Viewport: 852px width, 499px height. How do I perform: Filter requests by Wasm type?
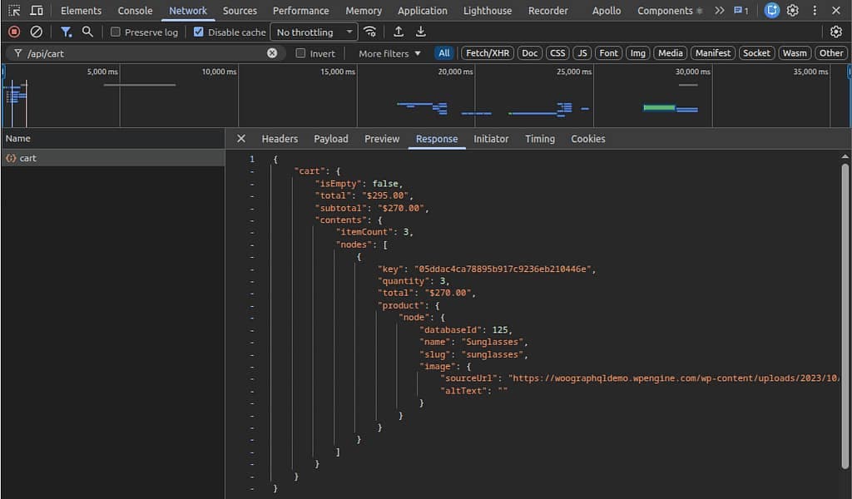pyautogui.click(x=795, y=53)
